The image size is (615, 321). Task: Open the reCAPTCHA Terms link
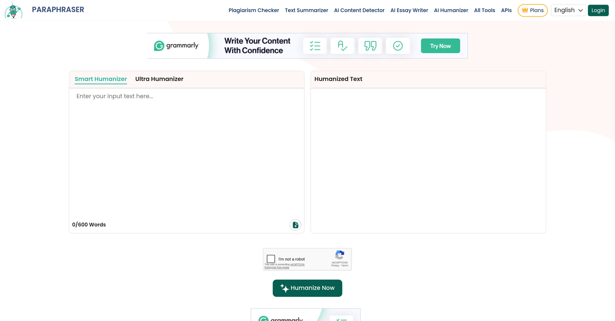point(344,265)
